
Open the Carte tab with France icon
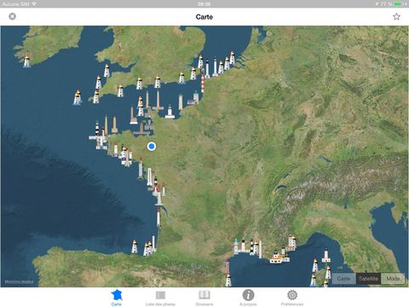pyautogui.click(x=117, y=298)
